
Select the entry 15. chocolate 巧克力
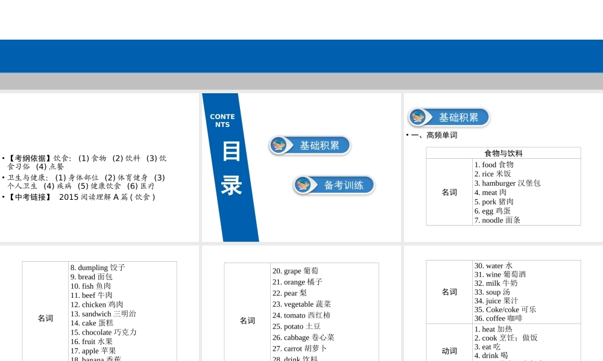[104, 332]
